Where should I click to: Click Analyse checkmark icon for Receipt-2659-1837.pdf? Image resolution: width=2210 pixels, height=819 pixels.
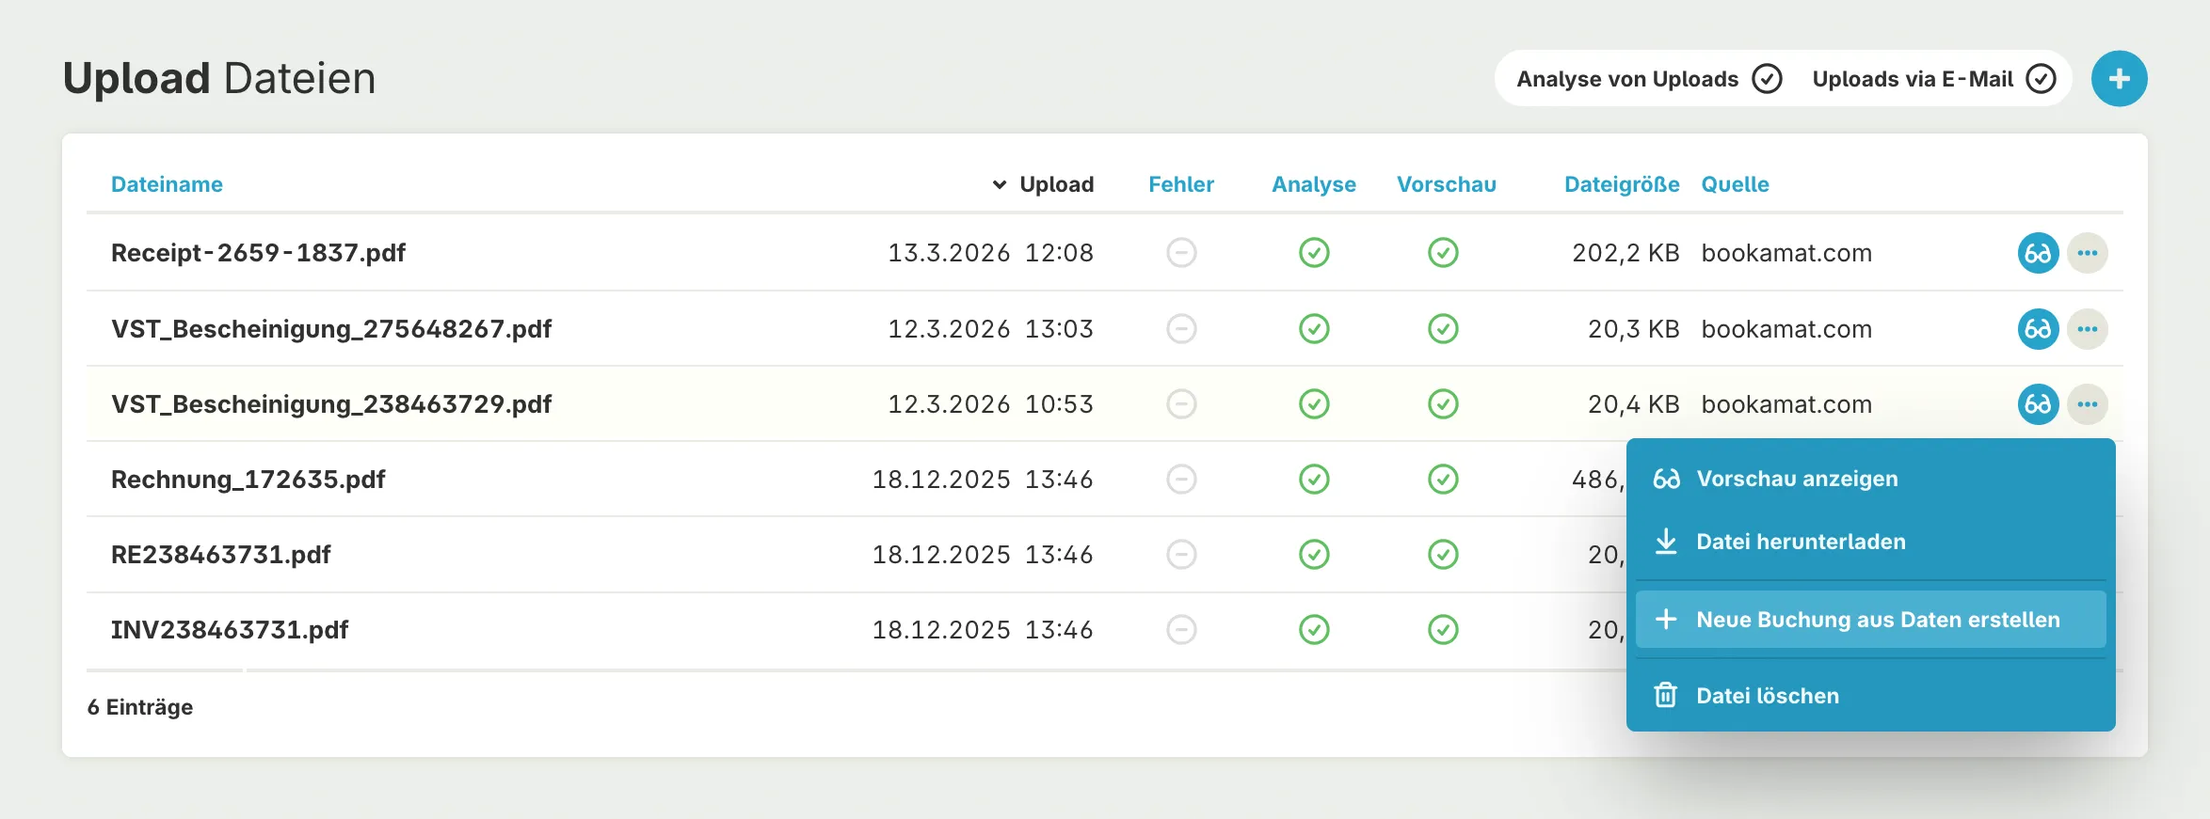(x=1313, y=253)
